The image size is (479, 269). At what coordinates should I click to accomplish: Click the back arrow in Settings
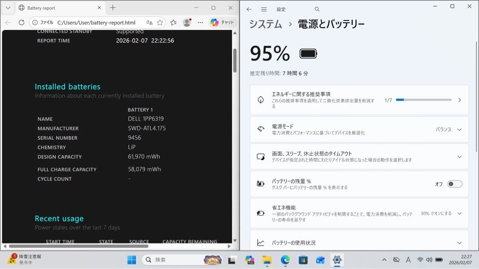249,9
